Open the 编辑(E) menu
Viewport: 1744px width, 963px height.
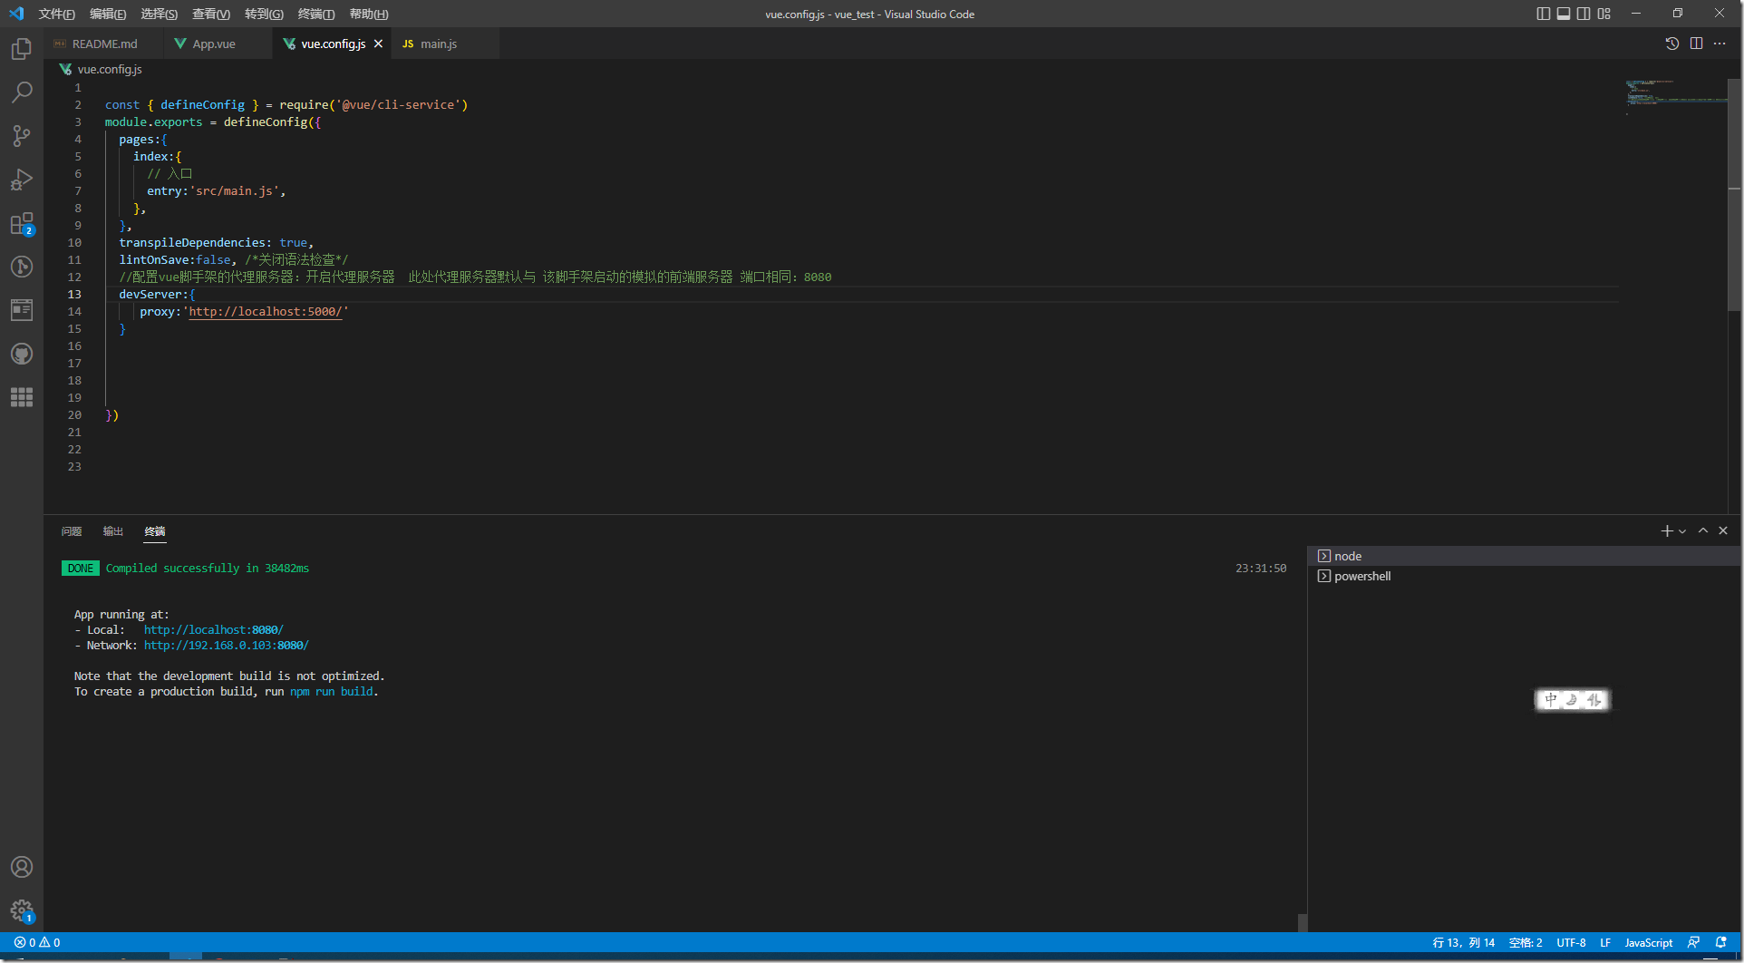point(108,14)
